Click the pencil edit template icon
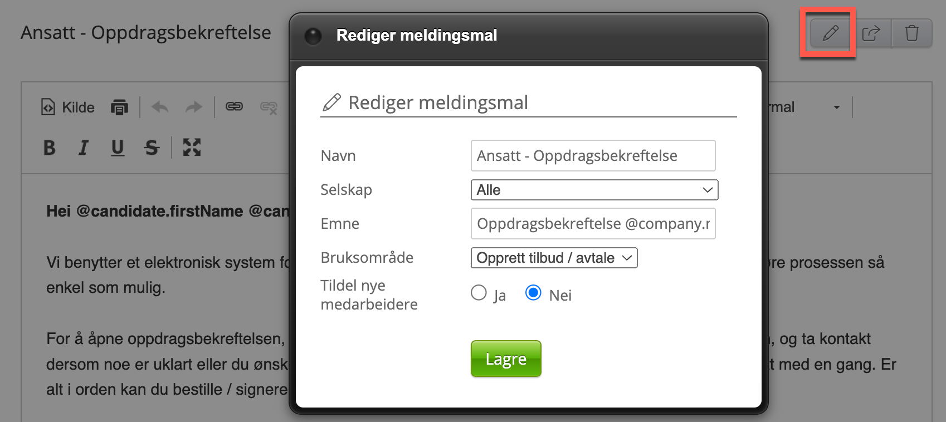946x422 pixels. (x=830, y=33)
